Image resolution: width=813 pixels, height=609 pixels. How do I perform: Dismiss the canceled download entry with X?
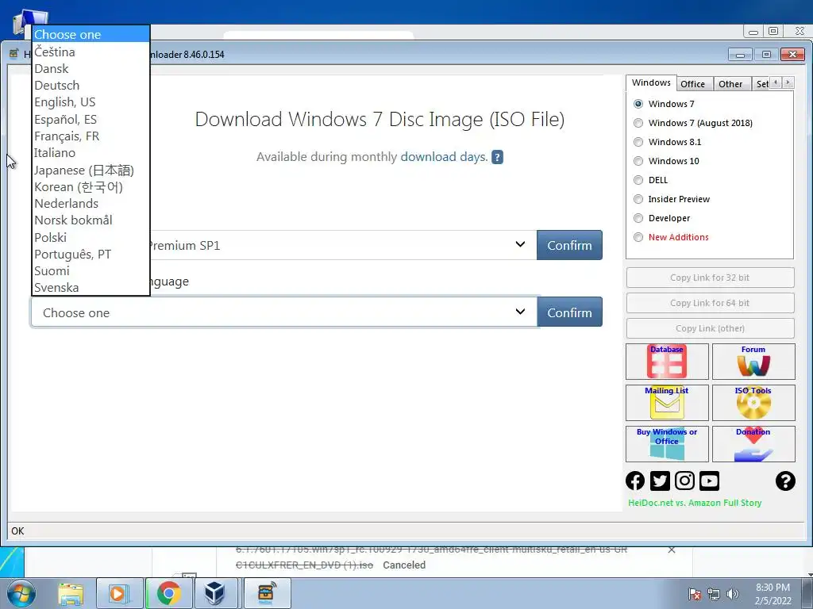click(672, 550)
